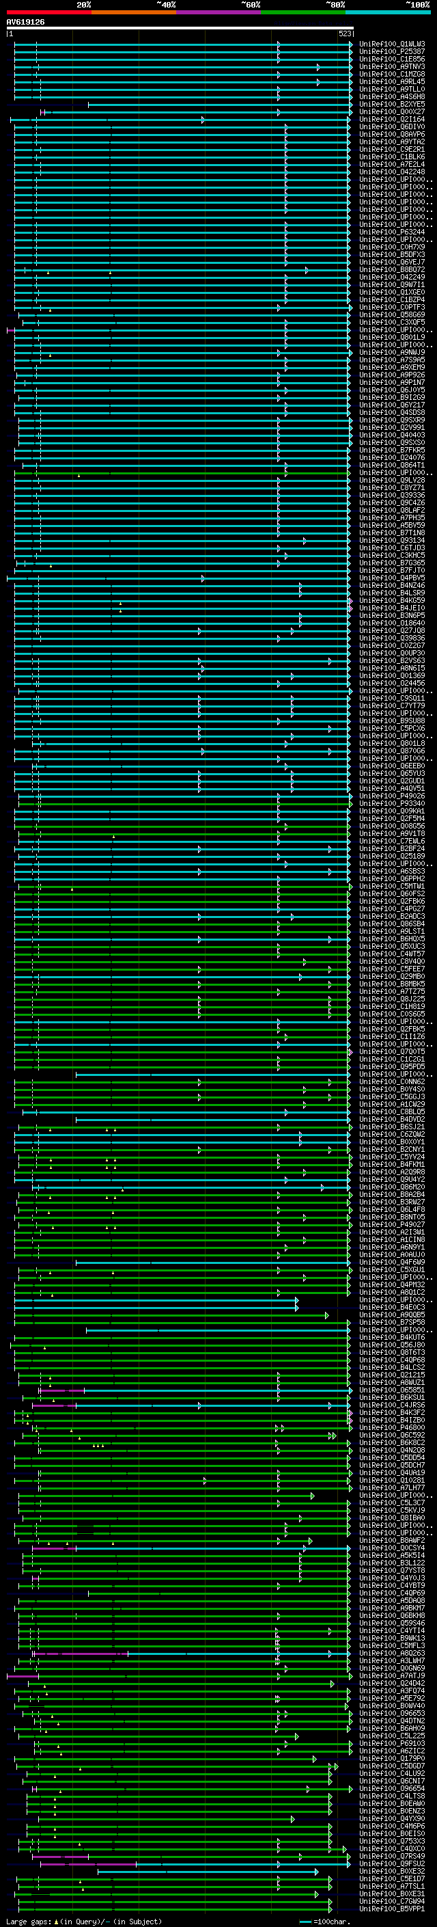Select the UniRef100_B5DFX3 label
The width and height of the screenshot is (437, 1927).
pyautogui.click(x=392, y=254)
